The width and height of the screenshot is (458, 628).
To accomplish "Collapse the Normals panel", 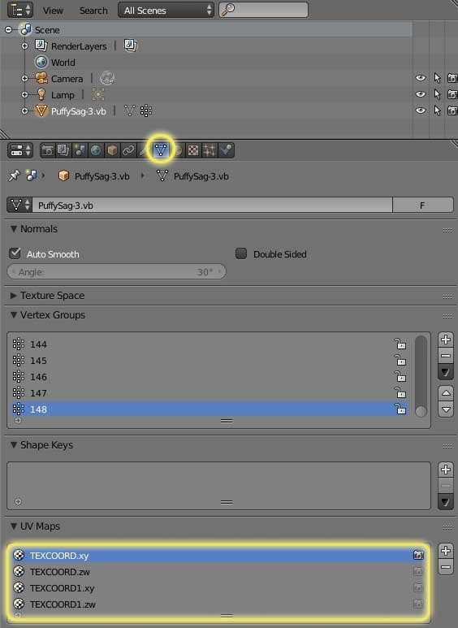I will pyautogui.click(x=14, y=228).
